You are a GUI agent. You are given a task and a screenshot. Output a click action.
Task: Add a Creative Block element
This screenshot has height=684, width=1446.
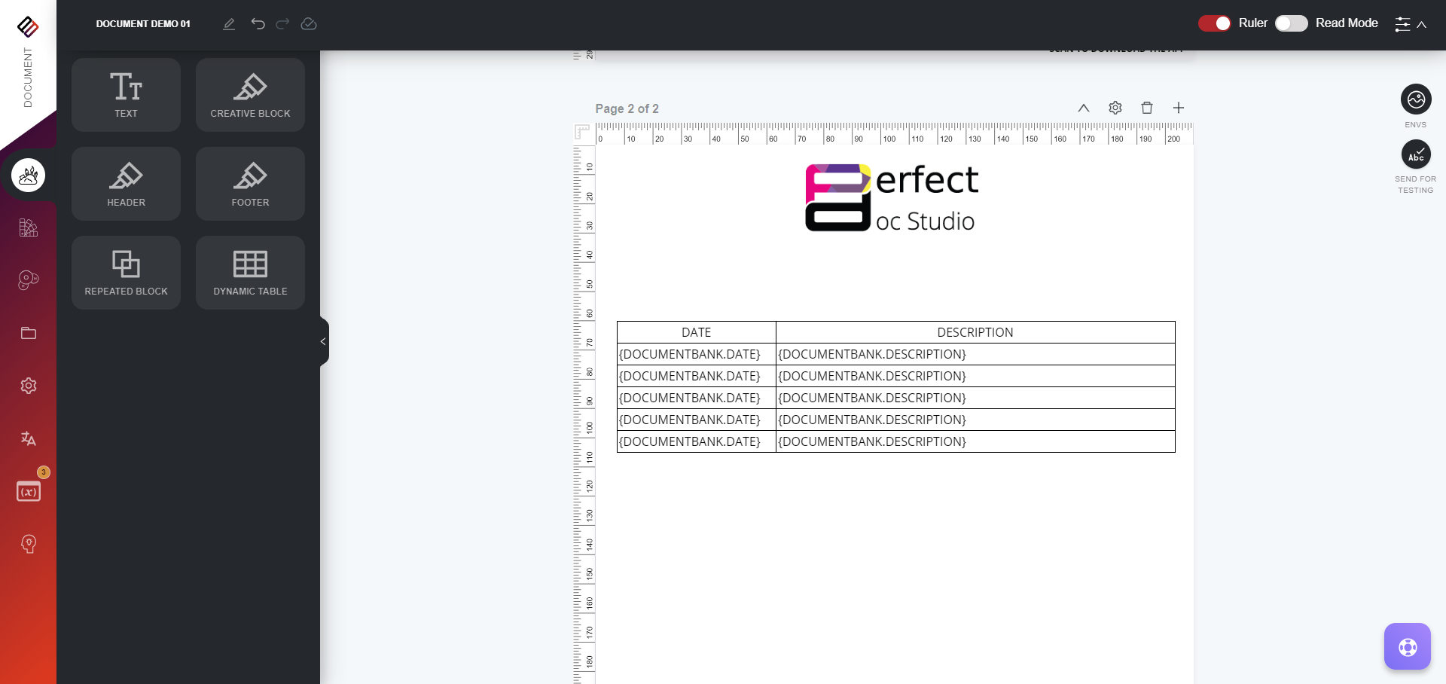(250, 95)
